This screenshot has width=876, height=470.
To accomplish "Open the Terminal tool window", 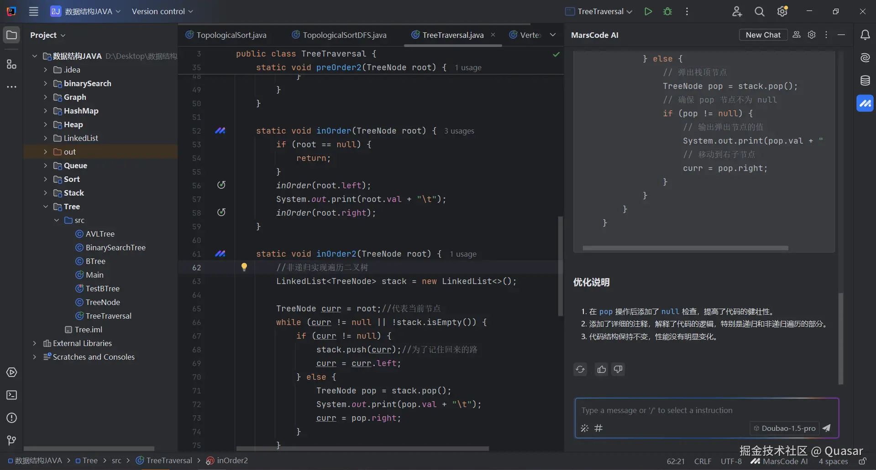I will tap(12, 395).
